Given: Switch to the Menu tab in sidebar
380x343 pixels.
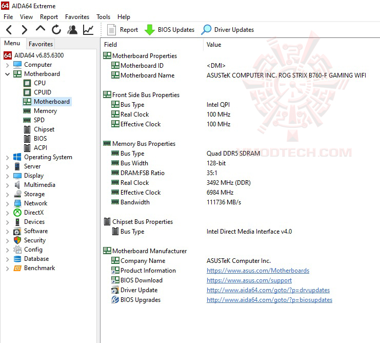Looking at the screenshot, I should click(12, 43).
